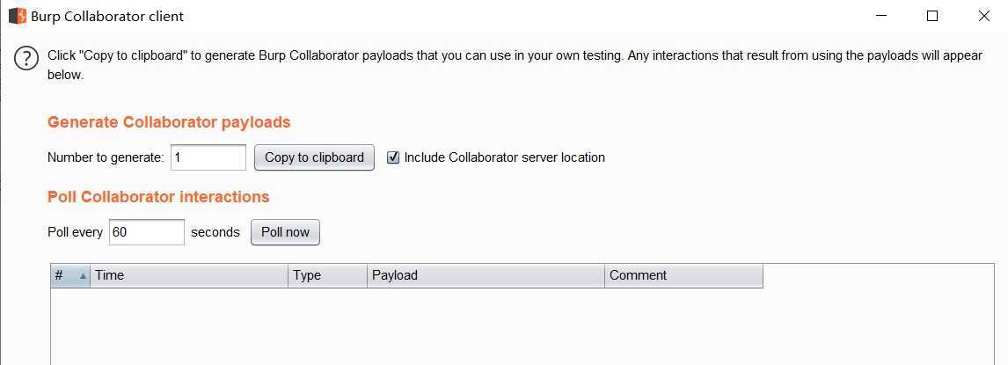Focus the Poll every seconds field
This screenshot has width=1008, height=365.
147,232
